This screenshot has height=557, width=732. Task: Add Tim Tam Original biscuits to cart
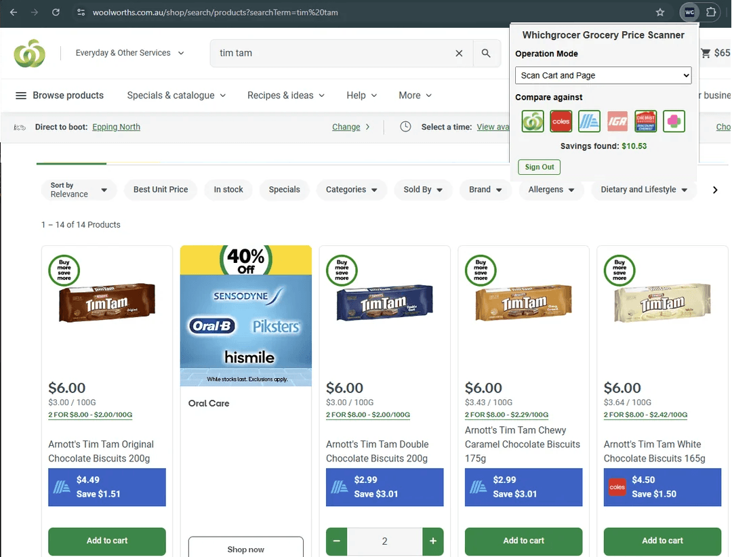point(106,541)
